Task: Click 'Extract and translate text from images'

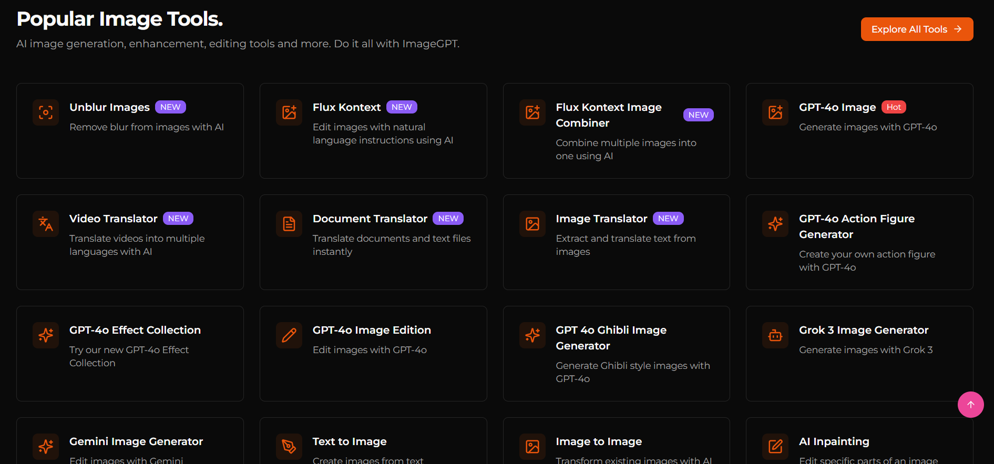Action: point(626,245)
